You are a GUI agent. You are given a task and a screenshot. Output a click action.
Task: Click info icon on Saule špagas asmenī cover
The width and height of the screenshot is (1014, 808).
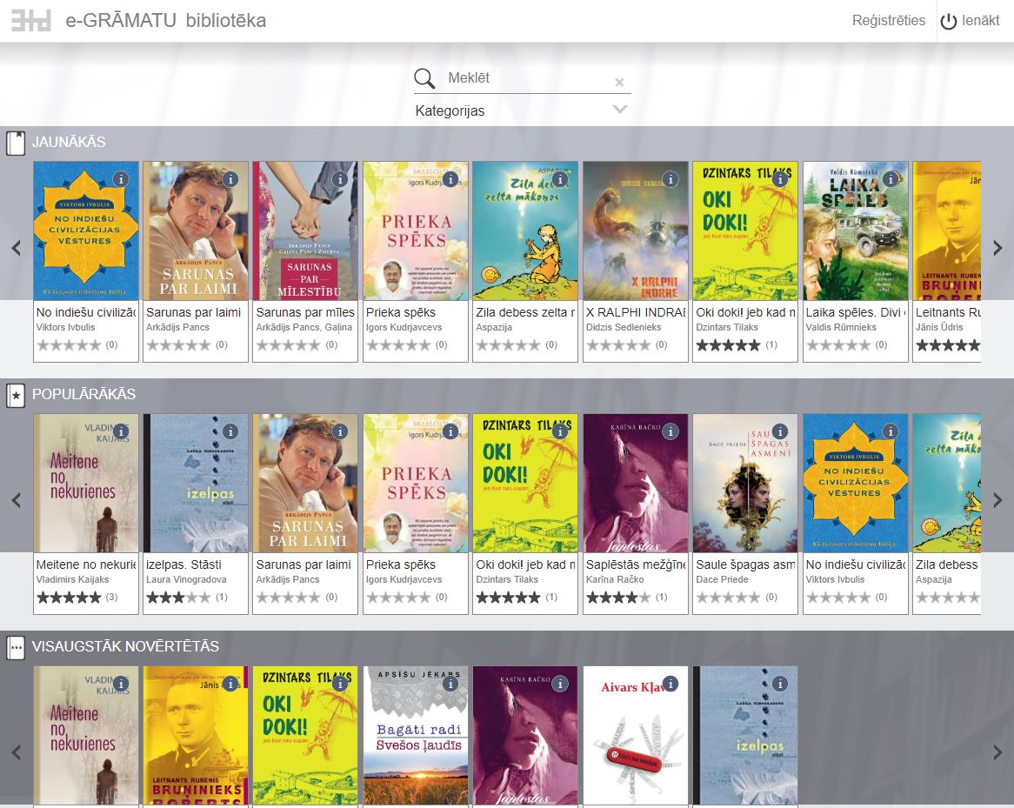point(780,431)
